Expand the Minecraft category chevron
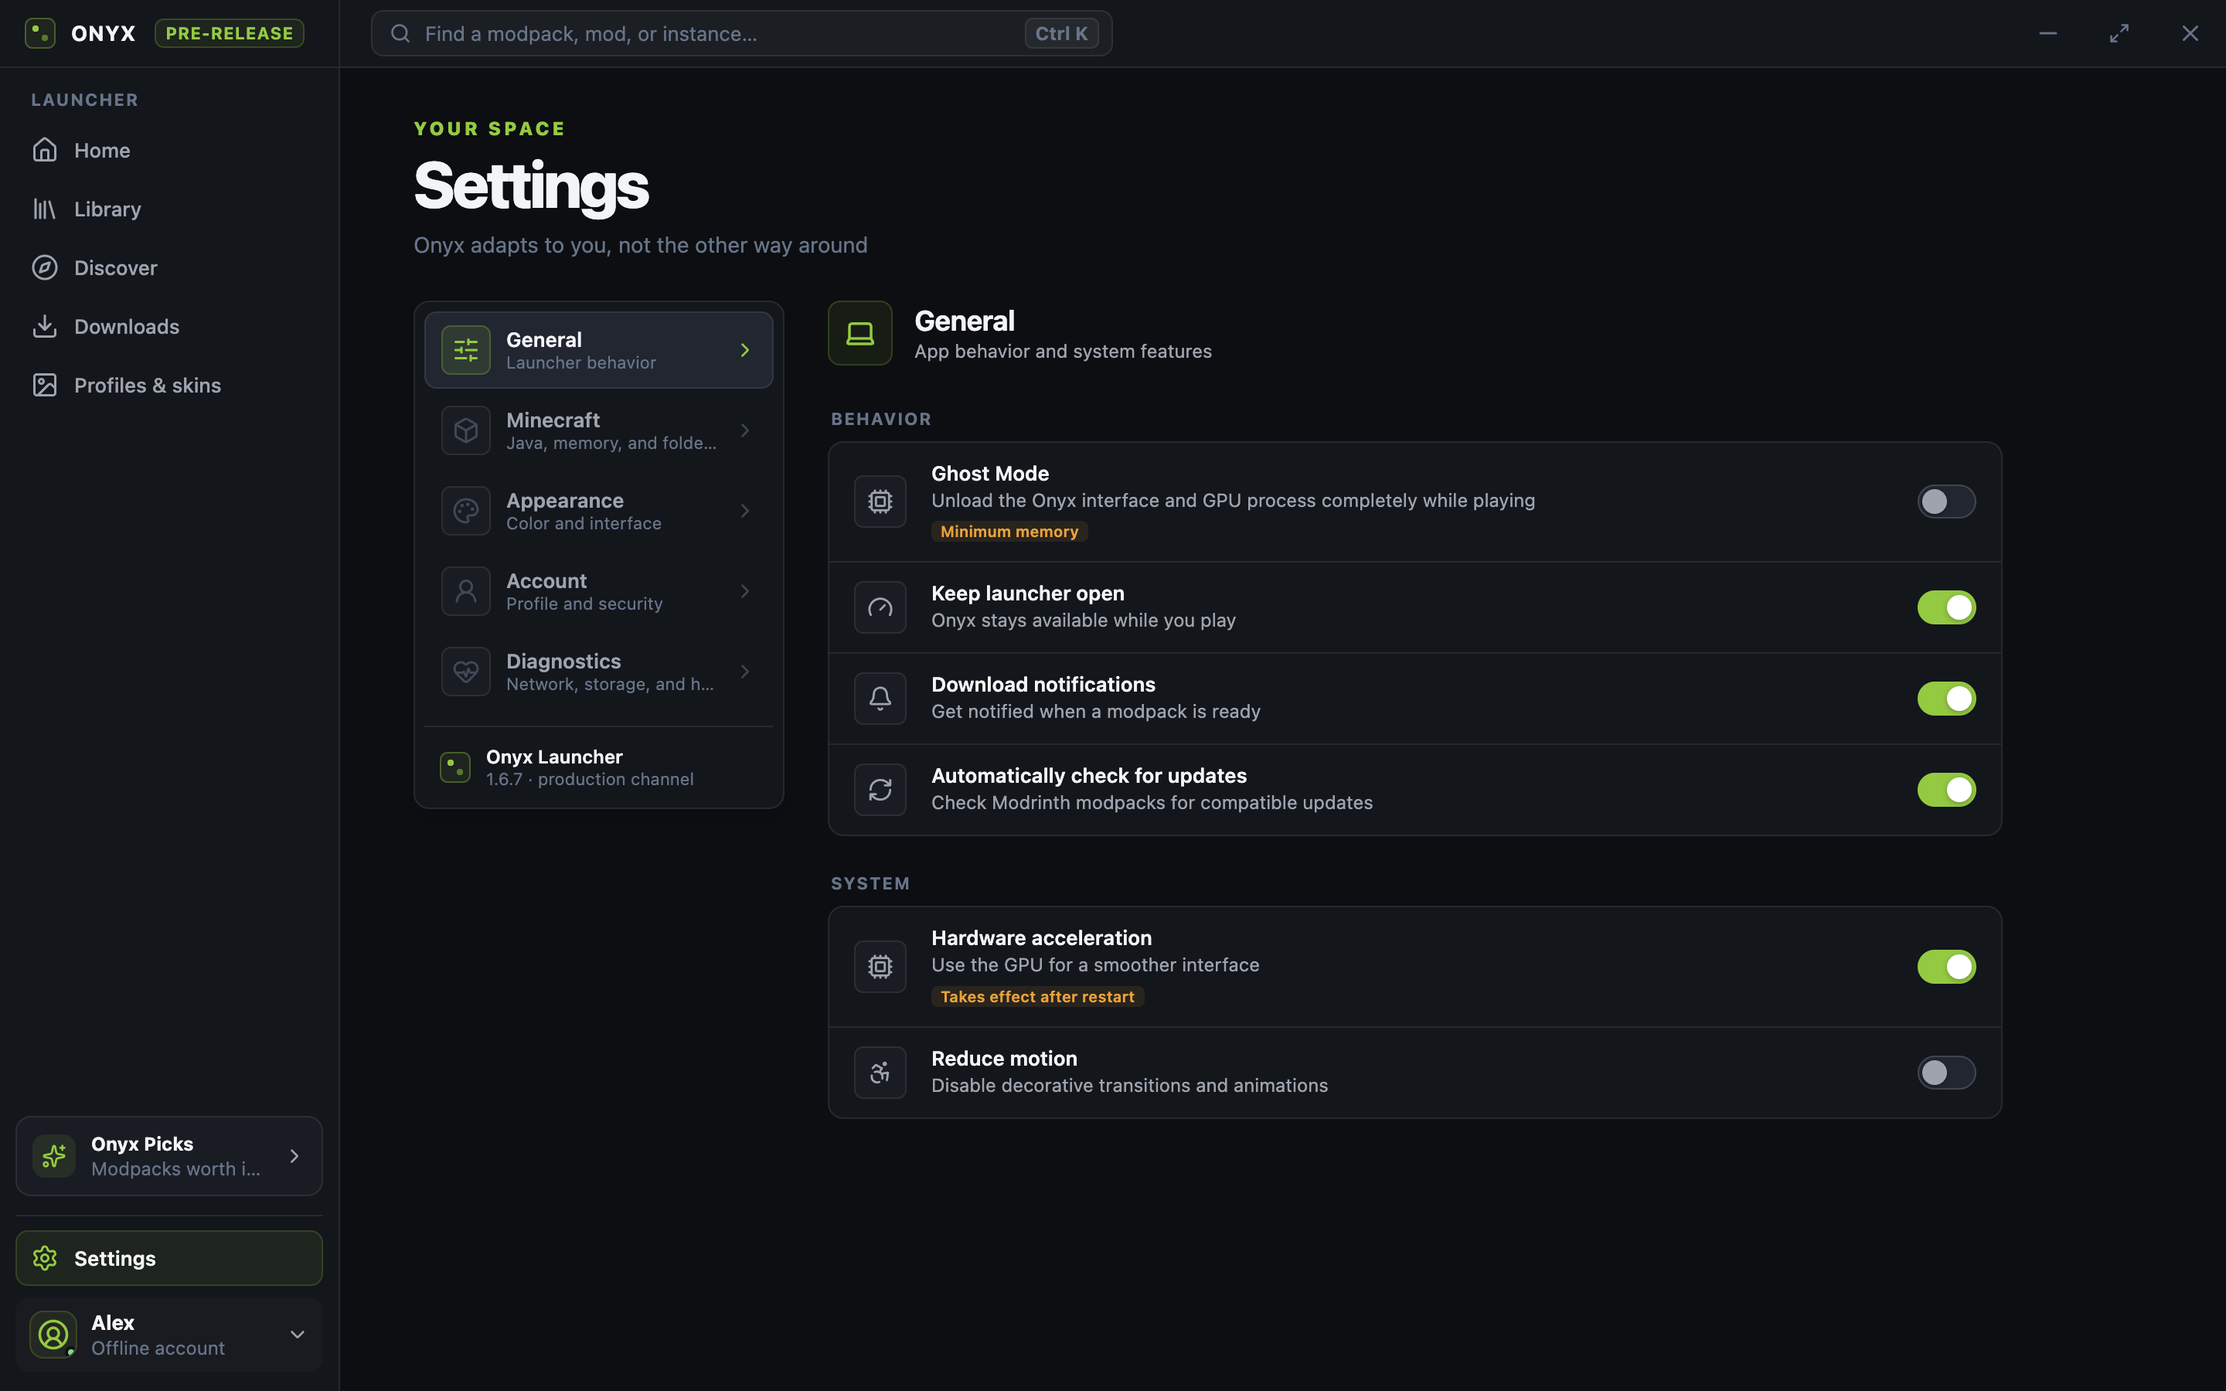Image resolution: width=2226 pixels, height=1391 pixels. coord(745,430)
